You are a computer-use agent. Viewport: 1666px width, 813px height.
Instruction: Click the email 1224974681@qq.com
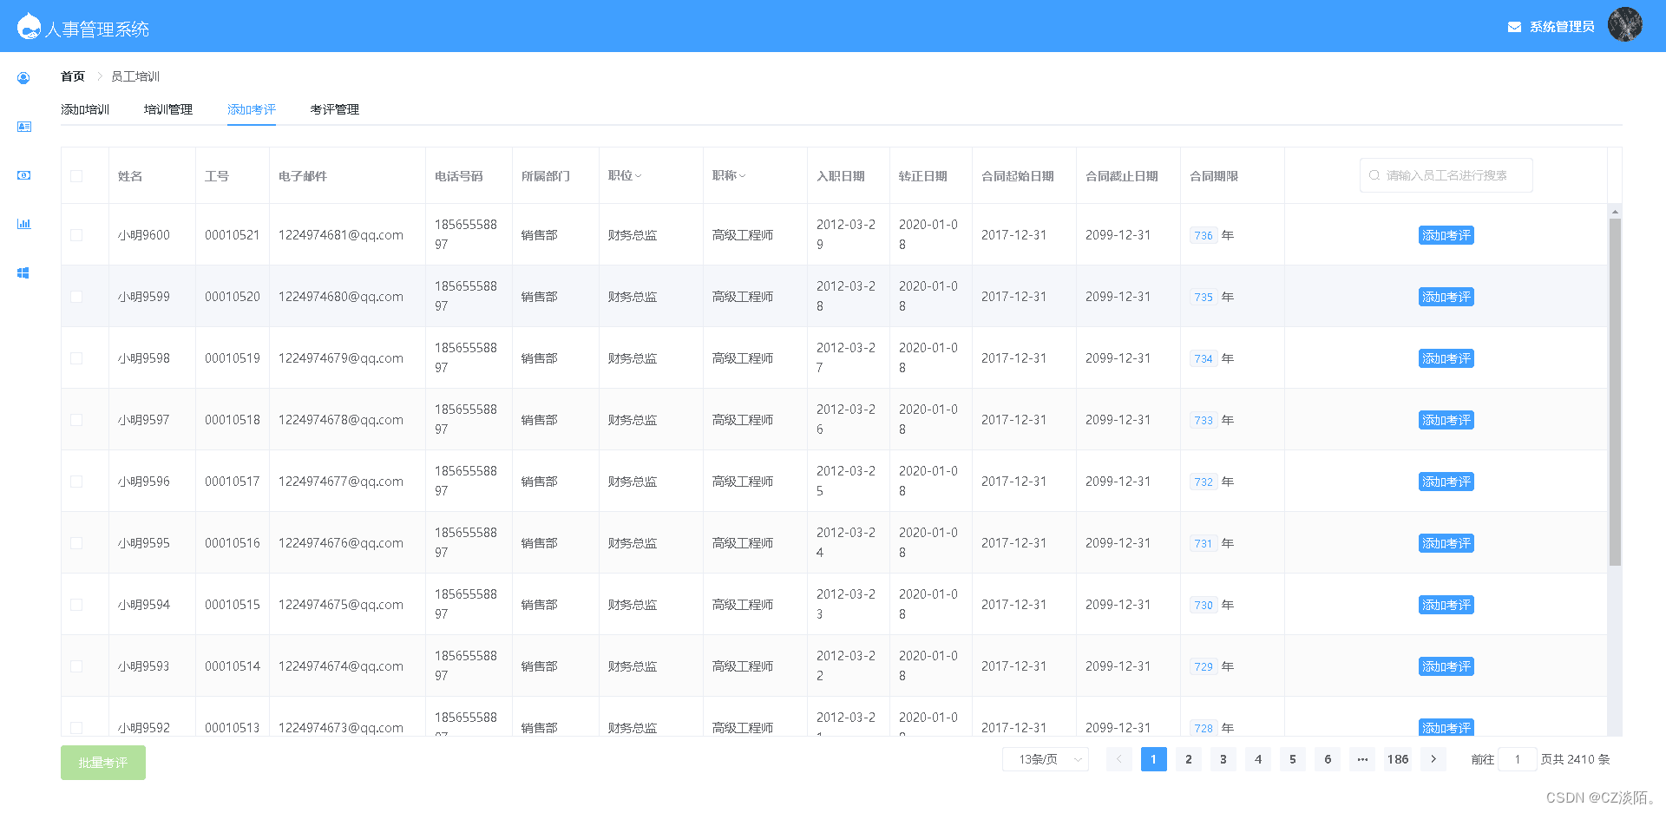click(x=341, y=235)
